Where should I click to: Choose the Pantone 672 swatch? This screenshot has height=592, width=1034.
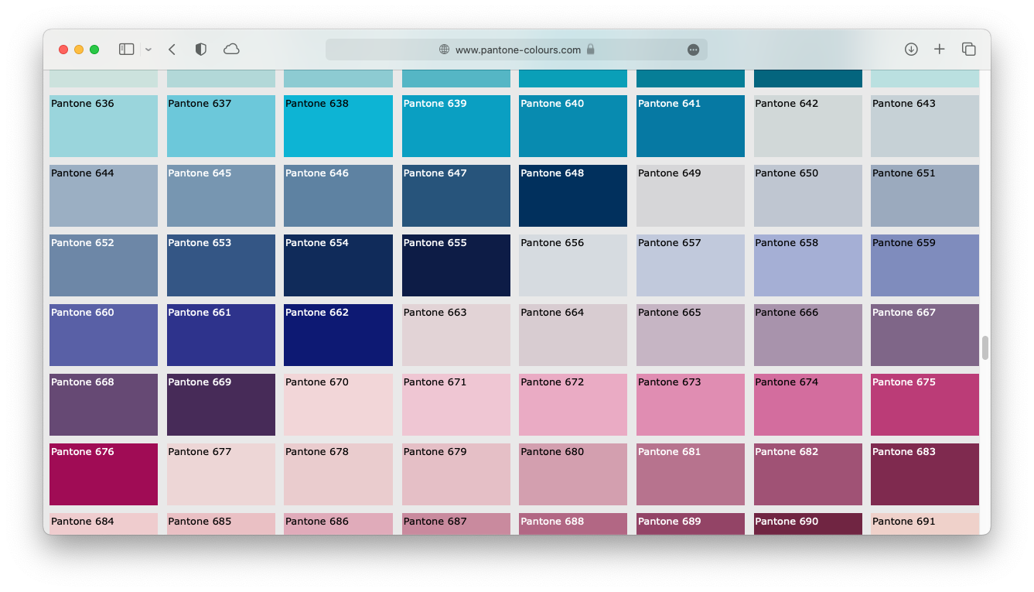[573, 405]
